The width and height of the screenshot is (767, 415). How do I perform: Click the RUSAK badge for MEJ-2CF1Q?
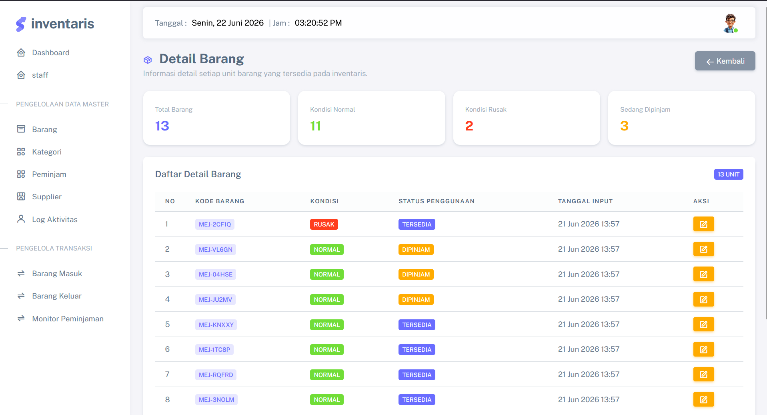click(324, 224)
